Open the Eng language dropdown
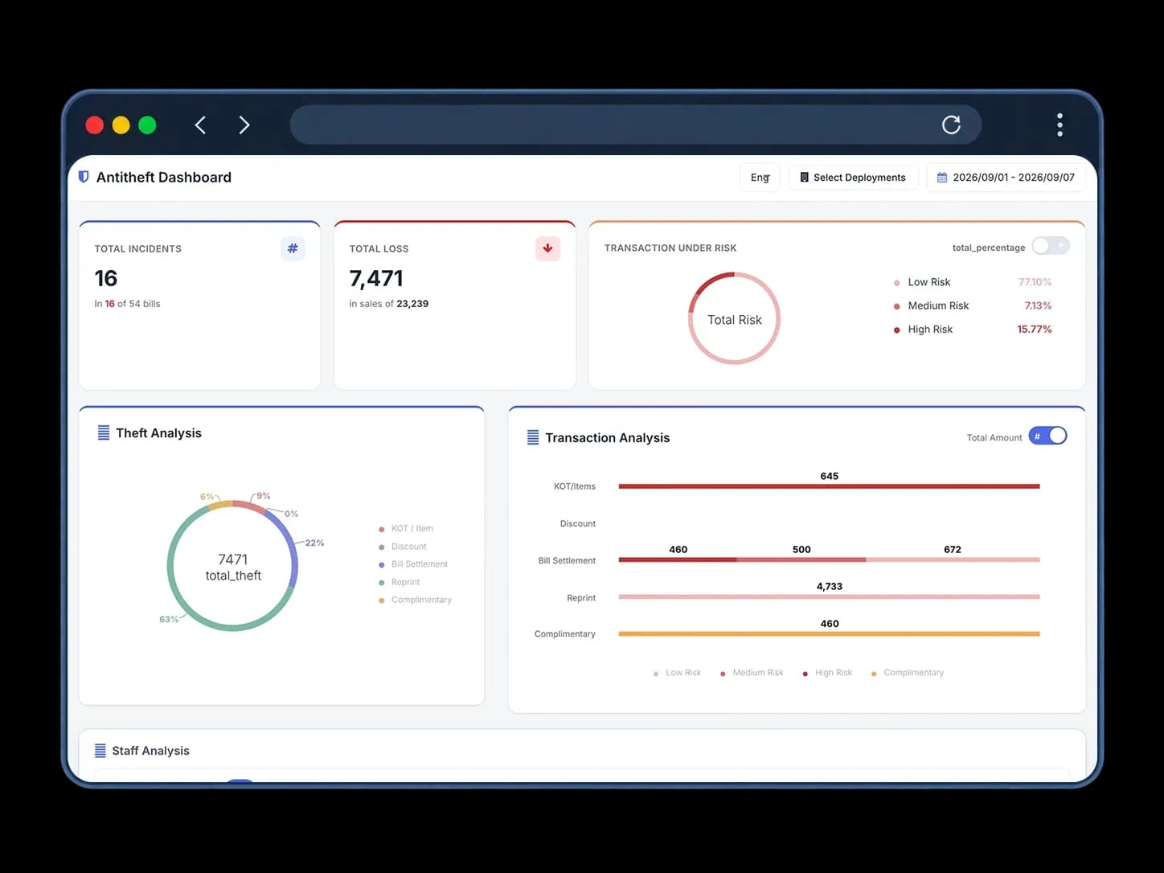The height and width of the screenshot is (873, 1164). click(x=760, y=178)
